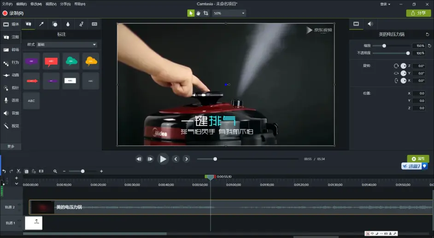Select the crop tool
The height and width of the screenshot is (238, 434).
pyautogui.click(x=205, y=13)
